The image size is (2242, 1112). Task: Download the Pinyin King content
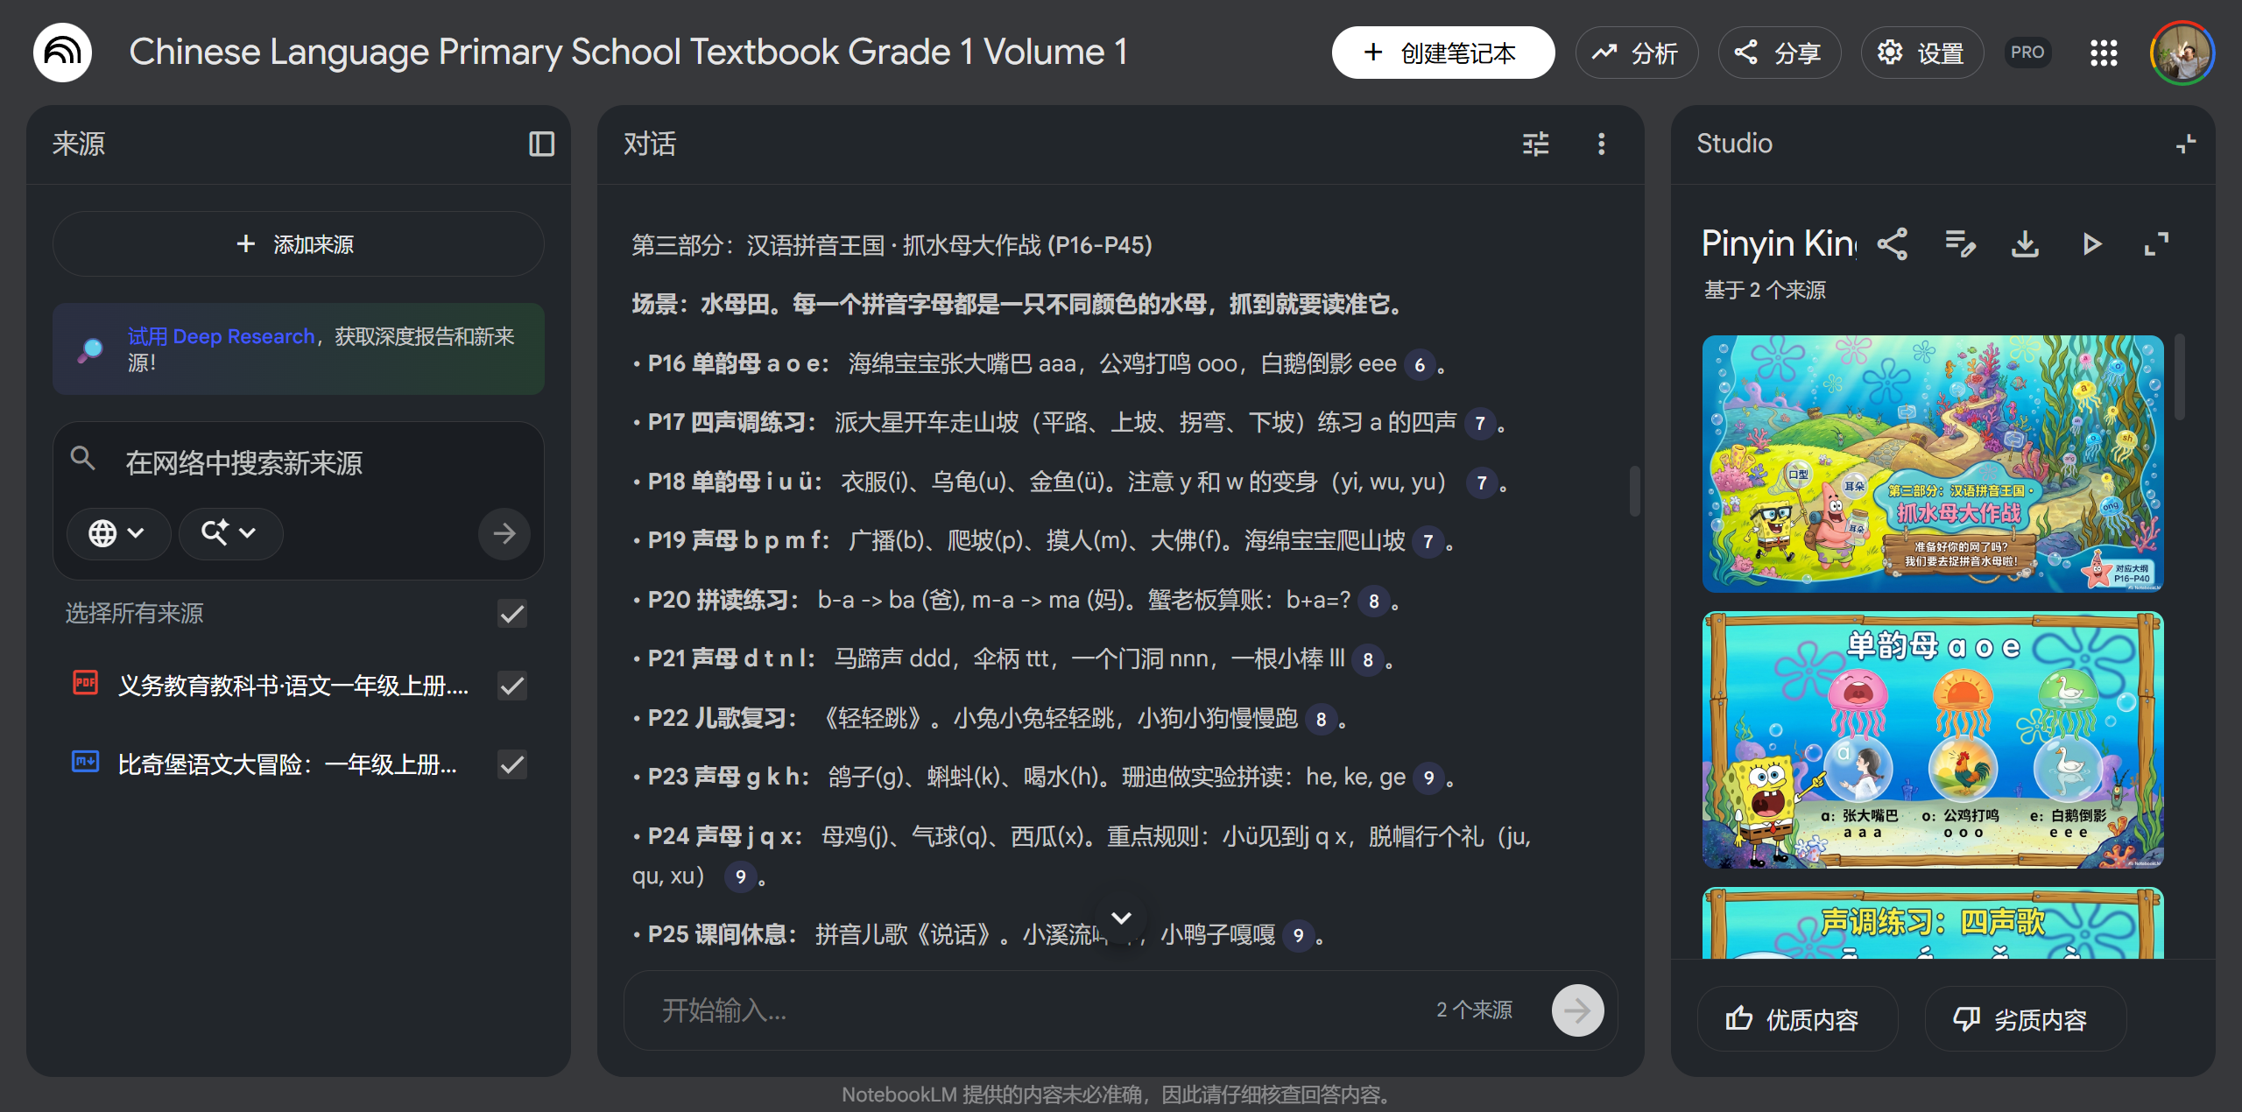pos(2025,244)
